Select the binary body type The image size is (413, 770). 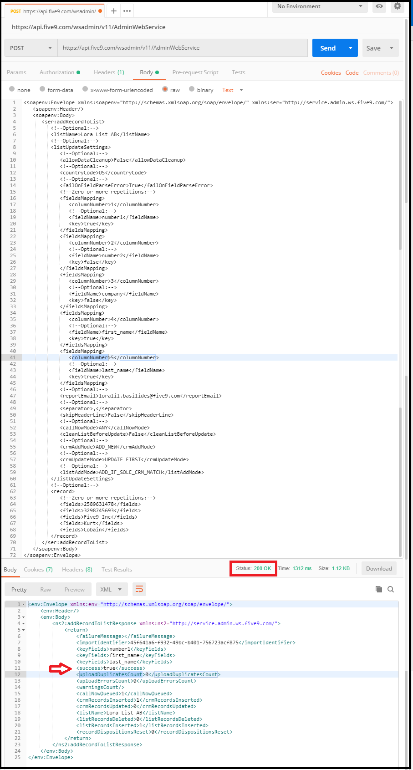click(x=192, y=89)
